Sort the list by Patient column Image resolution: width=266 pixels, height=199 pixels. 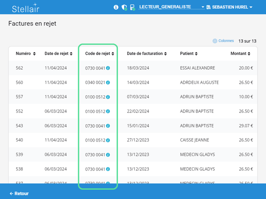(189, 54)
